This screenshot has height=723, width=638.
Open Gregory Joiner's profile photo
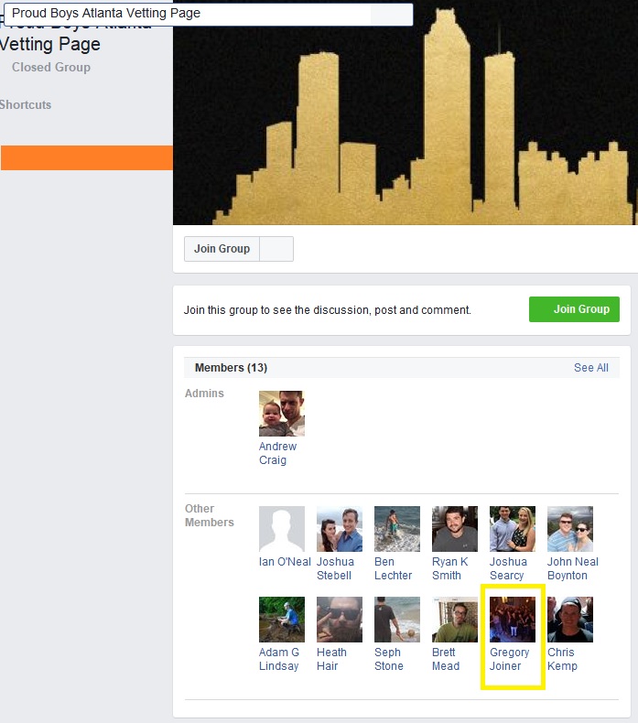(x=513, y=620)
